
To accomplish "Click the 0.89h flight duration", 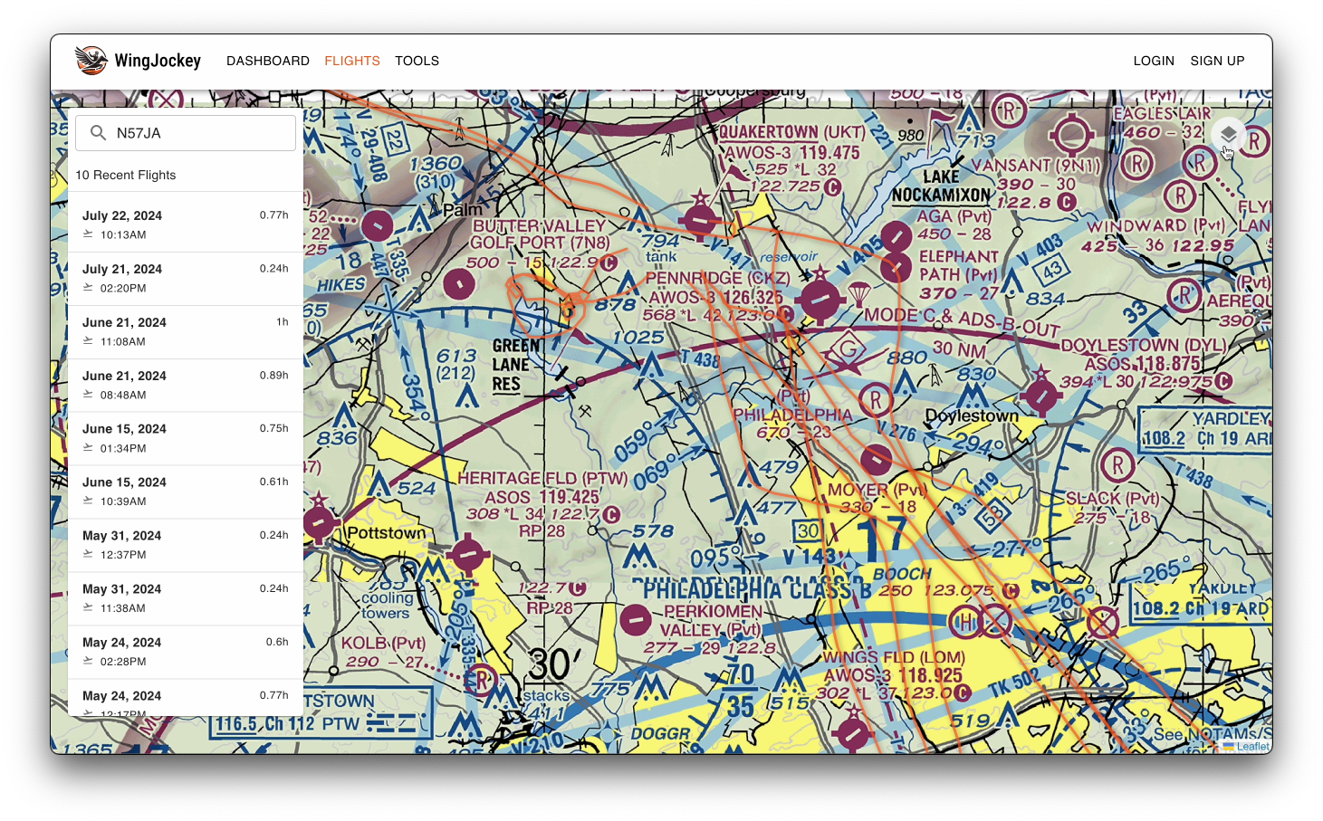I will tap(273, 376).
